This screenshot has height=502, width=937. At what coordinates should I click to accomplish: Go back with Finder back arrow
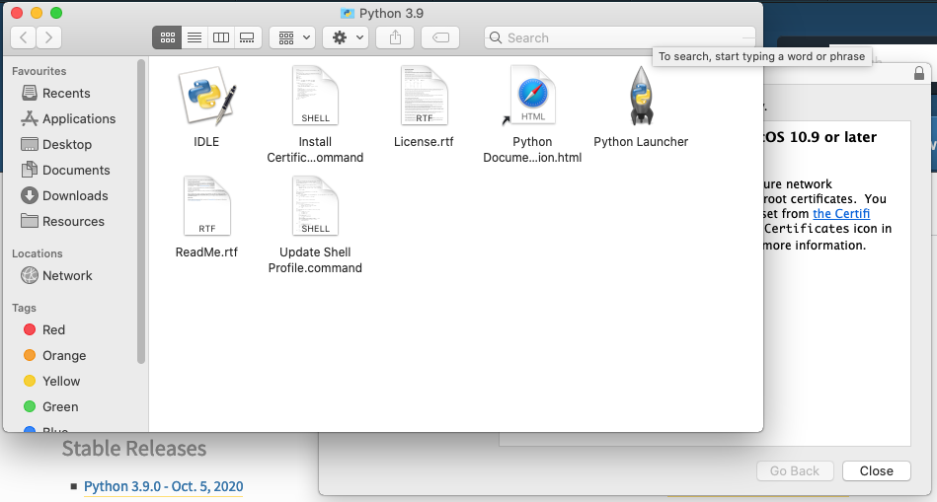pyautogui.click(x=24, y=37)
